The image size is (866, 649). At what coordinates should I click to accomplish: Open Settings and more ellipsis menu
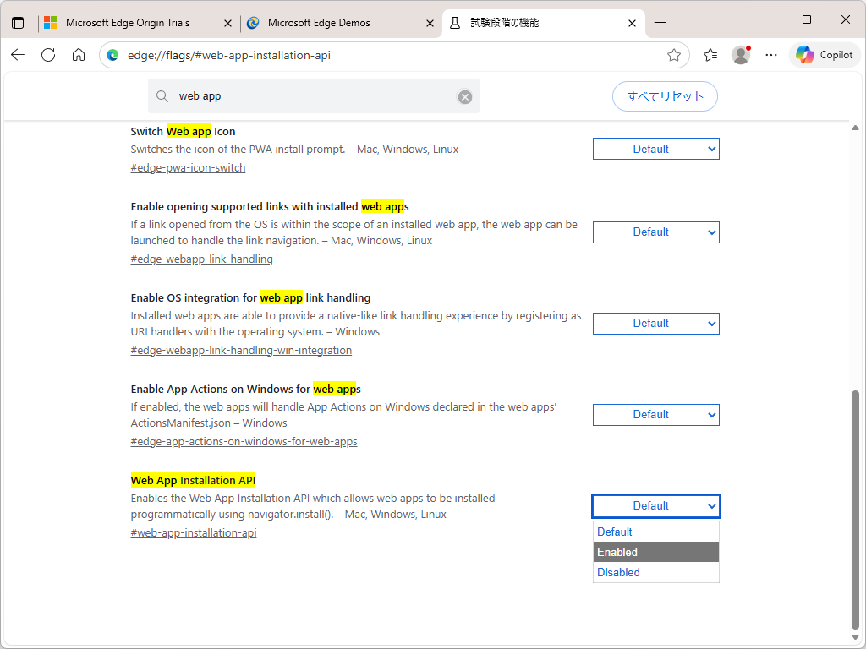[771, 55]
